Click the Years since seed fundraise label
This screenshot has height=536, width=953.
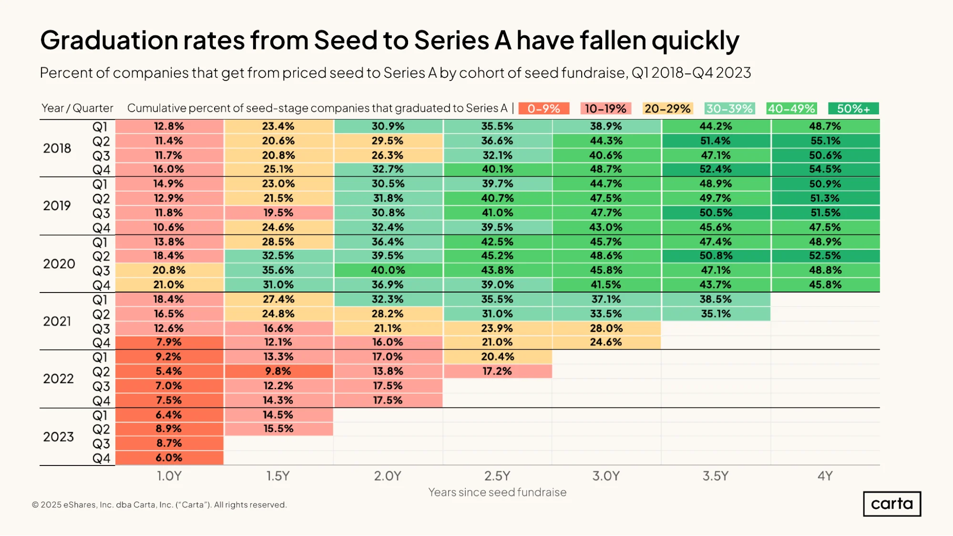(x=497, y=492)
